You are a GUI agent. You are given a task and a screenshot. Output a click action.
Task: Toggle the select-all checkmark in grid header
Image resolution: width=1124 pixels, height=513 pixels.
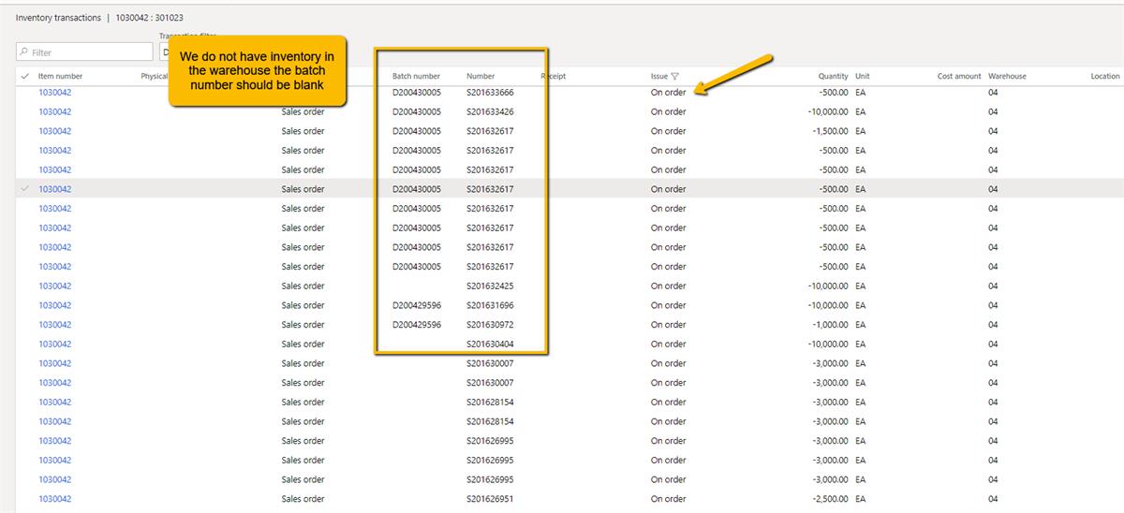24,76
